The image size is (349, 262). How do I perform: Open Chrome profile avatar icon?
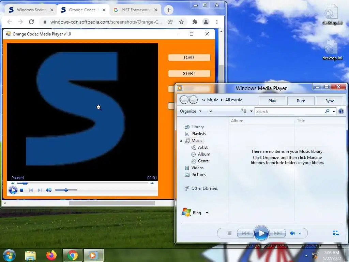coord(206,22)
